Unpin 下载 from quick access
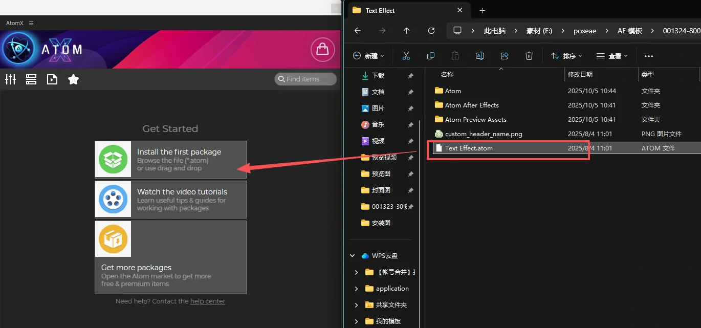The width and height of the screenshot is (701, 328). [410, 76]
